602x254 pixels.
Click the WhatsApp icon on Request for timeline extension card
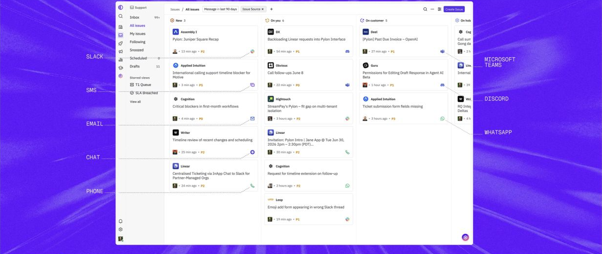tap(347, 186)
